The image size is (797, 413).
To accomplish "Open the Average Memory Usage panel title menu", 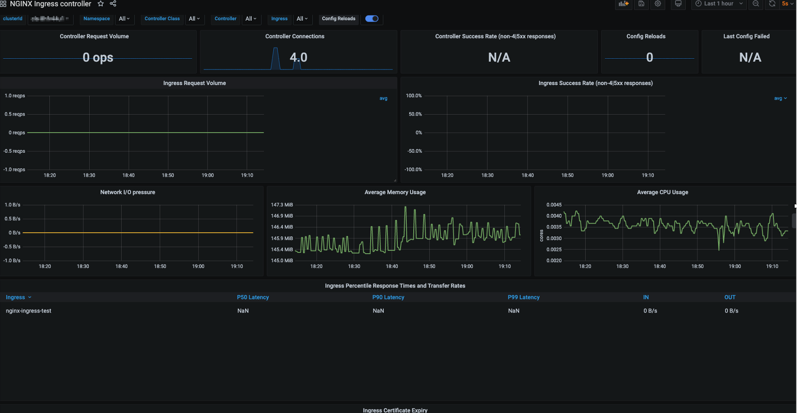I will tap(395, 192).
